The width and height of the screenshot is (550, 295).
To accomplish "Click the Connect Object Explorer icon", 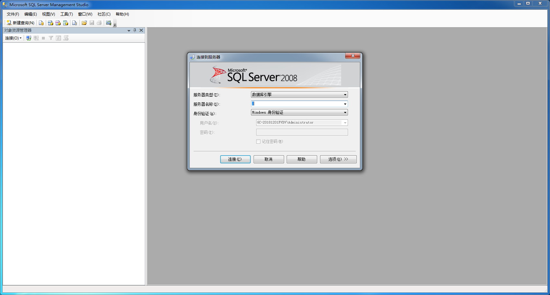I will (x=29, y=38).
